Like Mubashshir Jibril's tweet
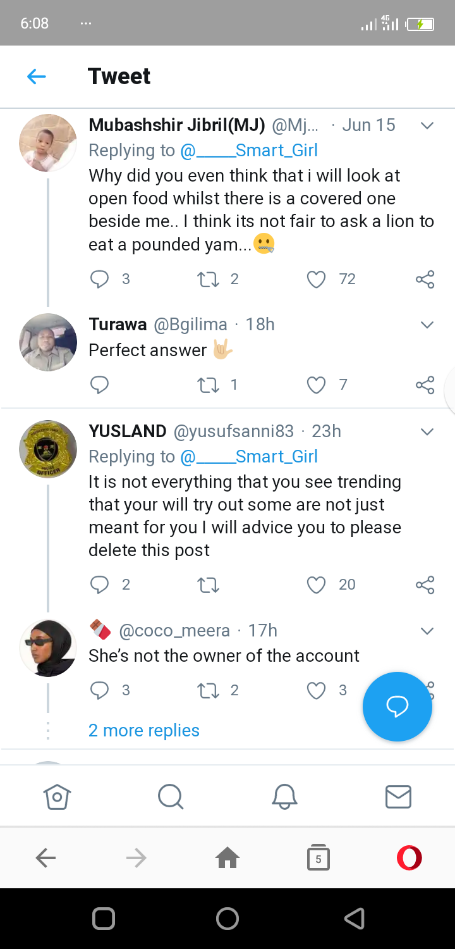Viewport: 455px width, 949px height. [316, 279]
